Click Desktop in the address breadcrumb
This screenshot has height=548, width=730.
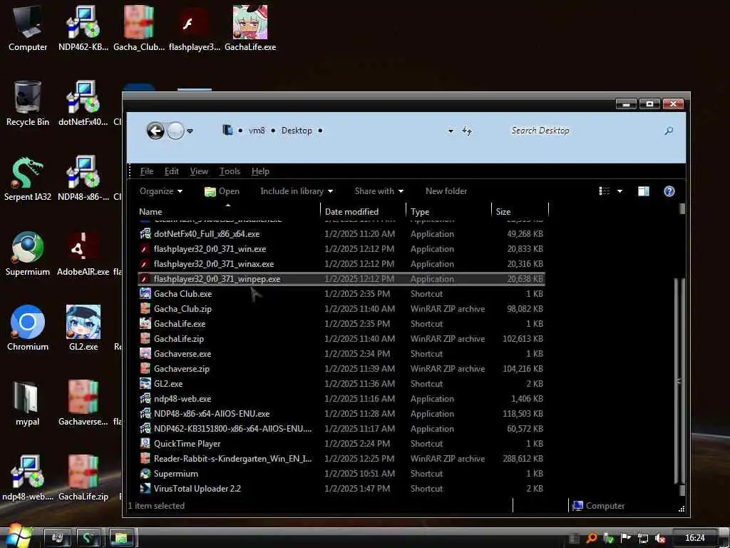[297, 131]
